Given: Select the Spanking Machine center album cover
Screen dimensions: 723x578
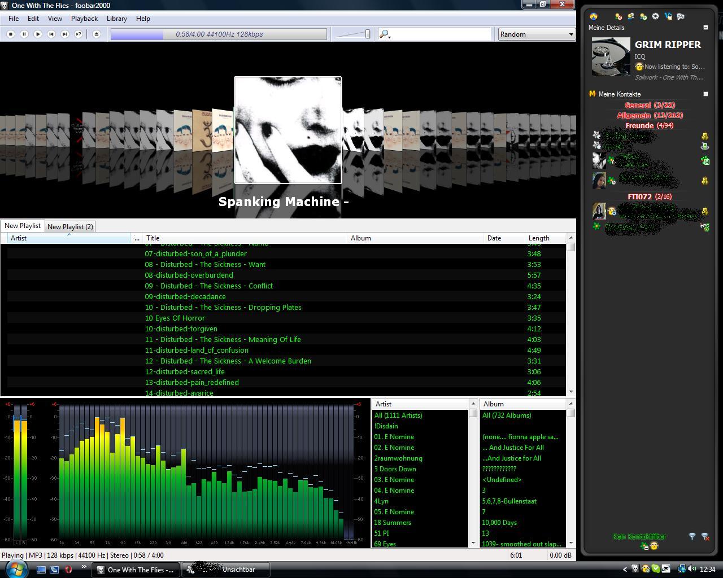Looking at the screenshot, I should pyautogui.click(x=288, y=130).
